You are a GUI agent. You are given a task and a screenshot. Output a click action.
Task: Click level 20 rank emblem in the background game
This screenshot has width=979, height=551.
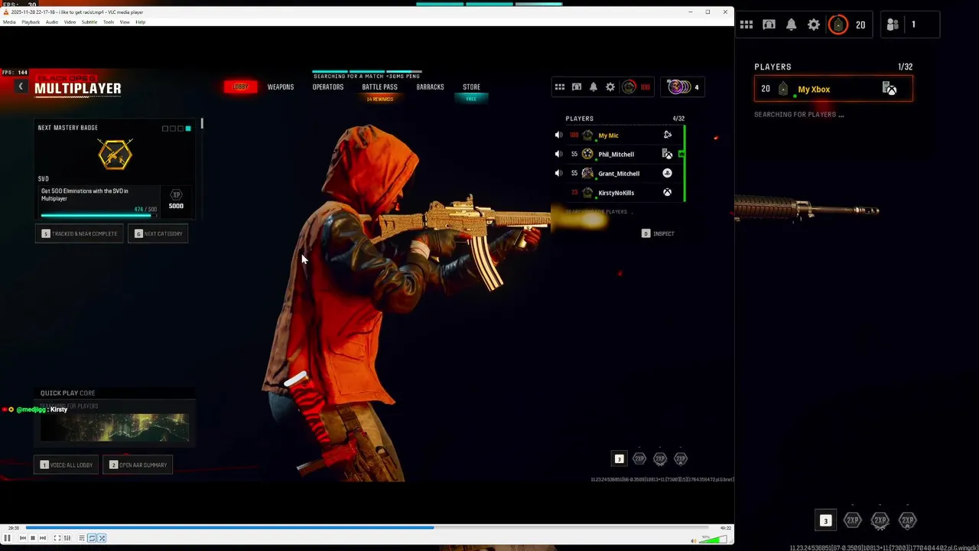click(839, 25)
